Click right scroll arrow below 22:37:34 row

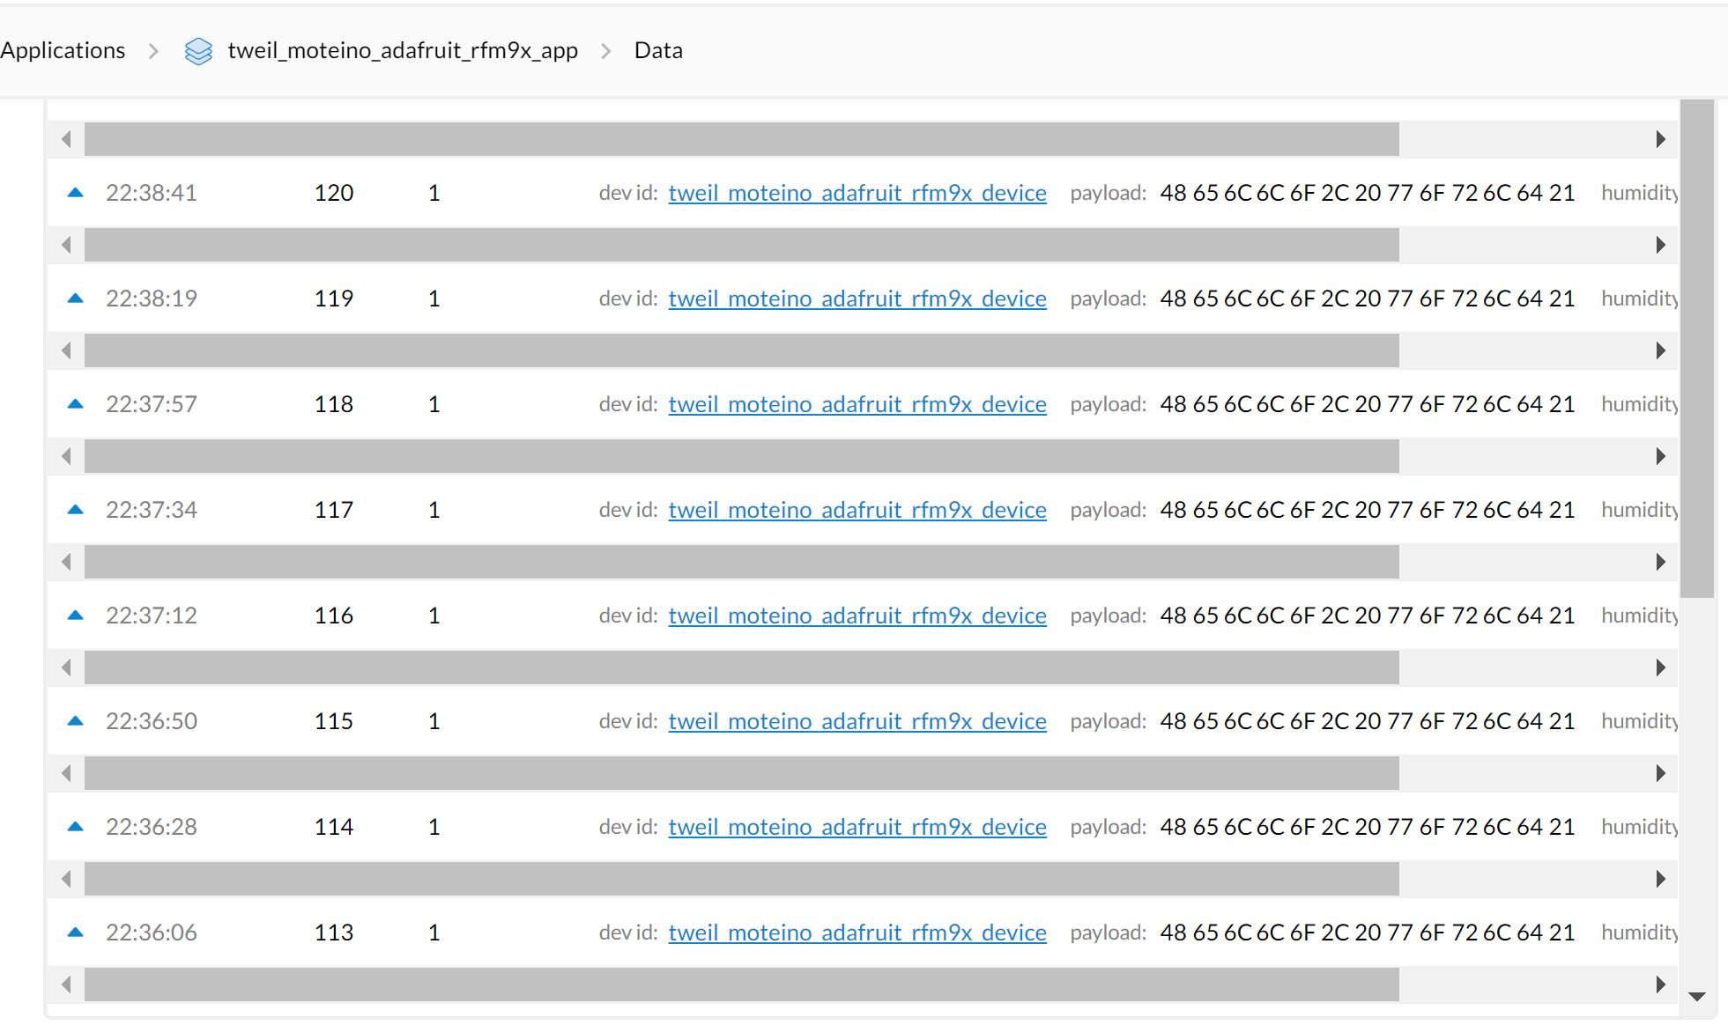[x=1660, y=562]
